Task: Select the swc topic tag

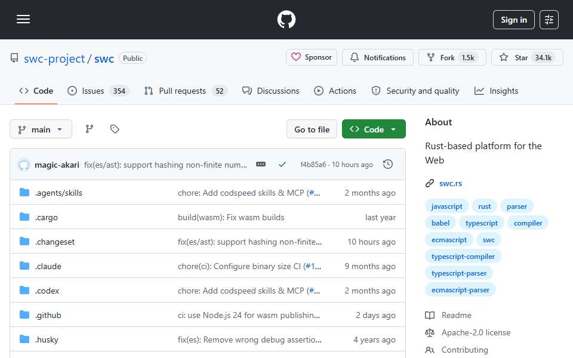Action: (488, 240)
